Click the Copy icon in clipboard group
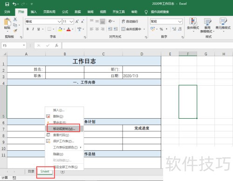Image resolution: width=233 pixels, height=181 pixels. (15, 25)
